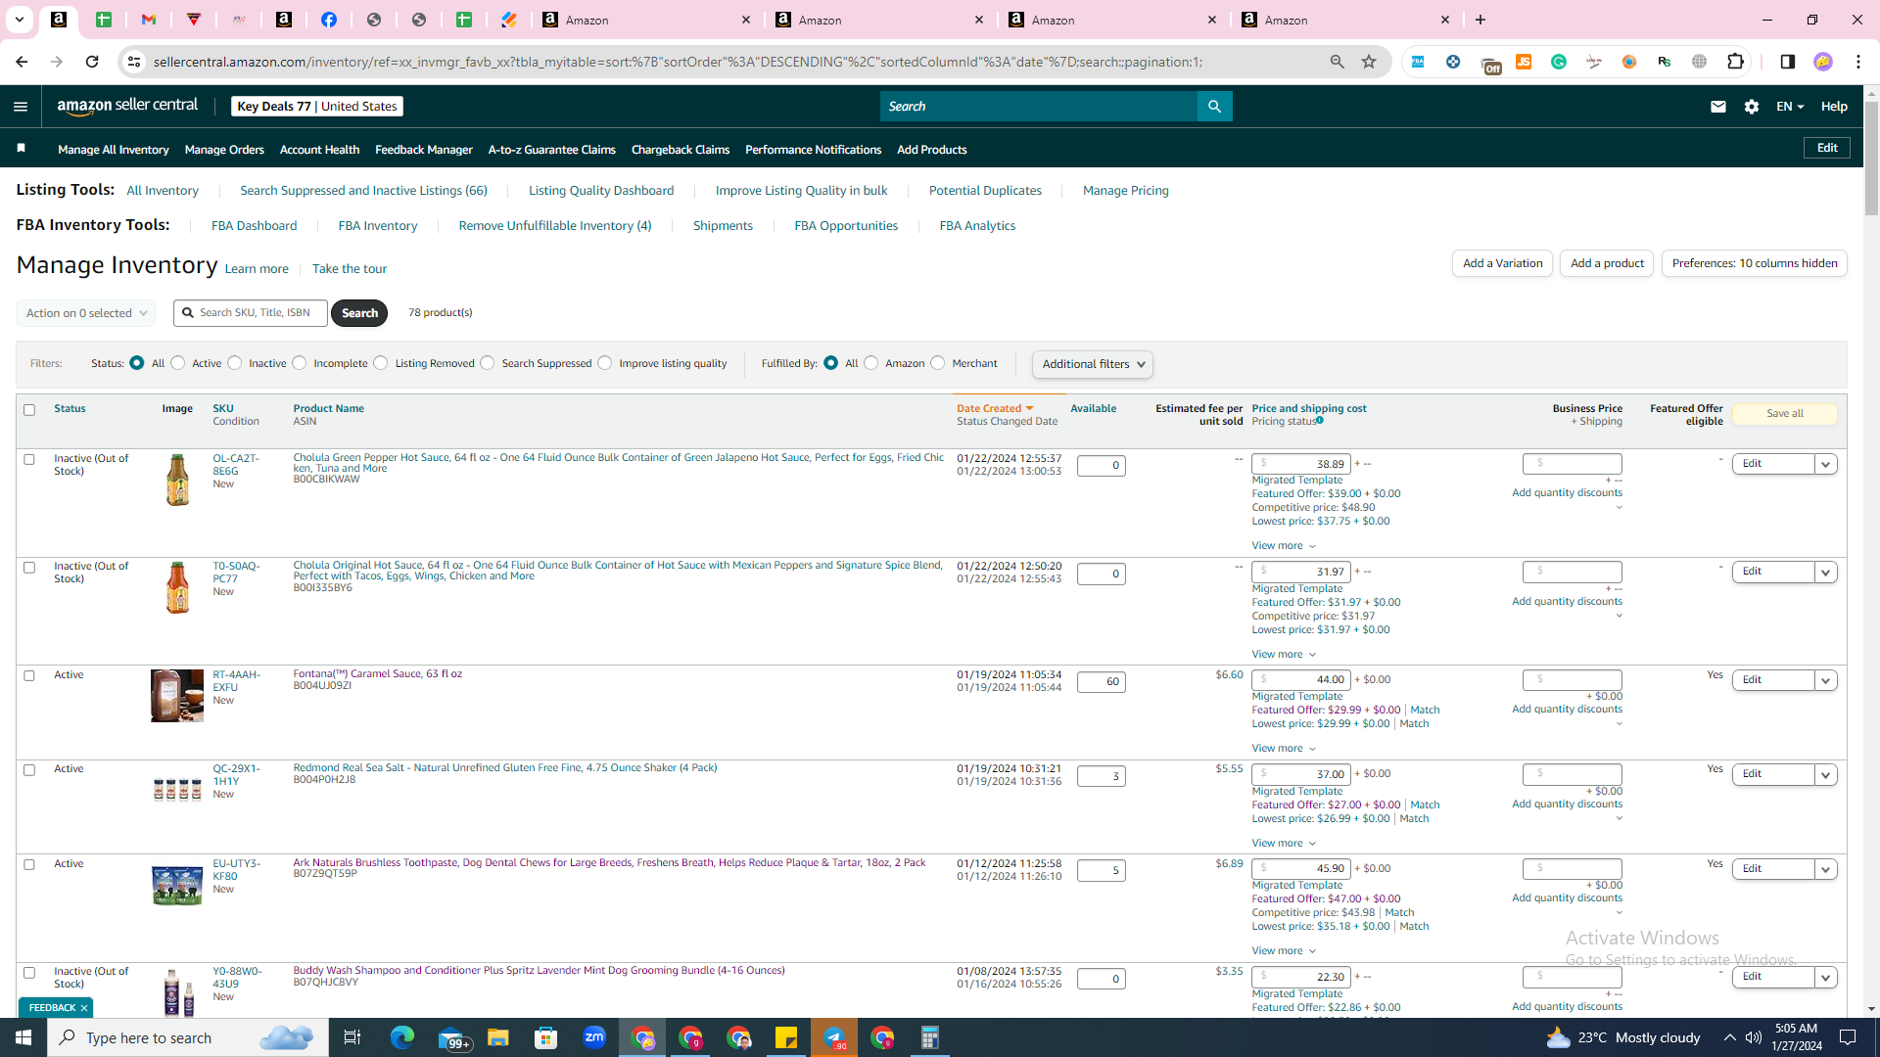Image resolution: width=1880 pixels, height=1057 pixels.
Task: Open Microsoft Edge from the taskbar
Action: (402, 1037)
